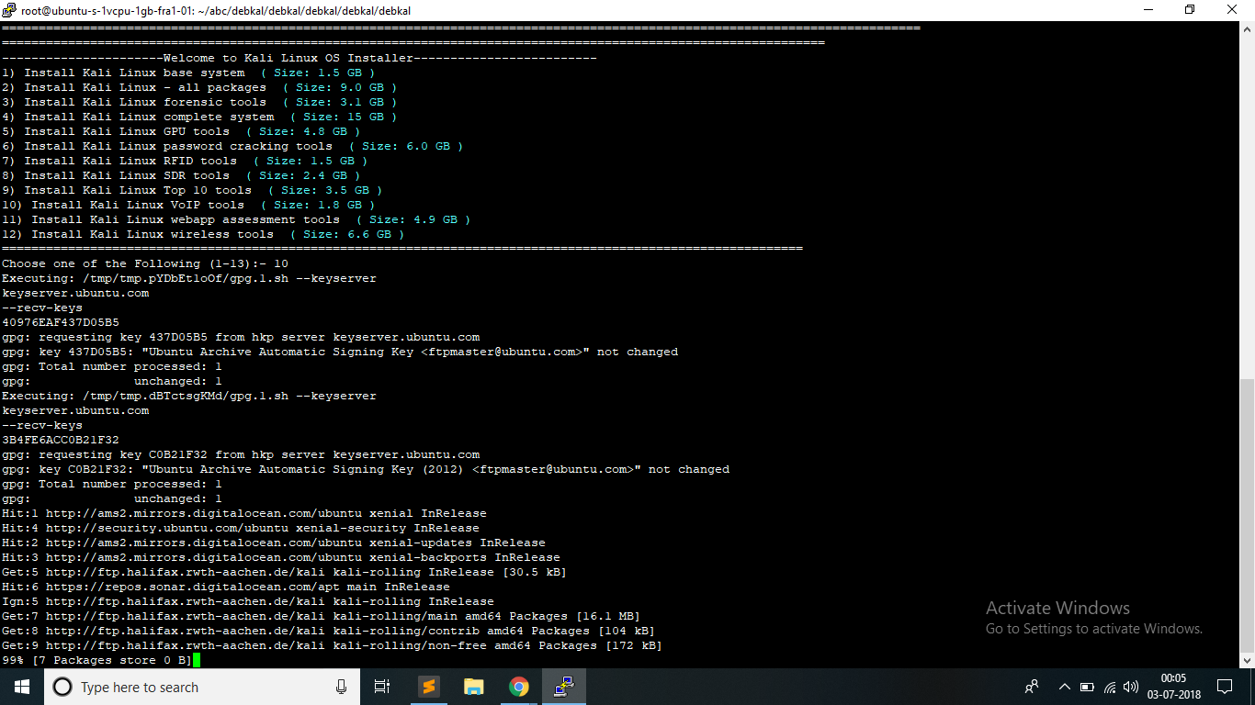Click option 4 Kali Linux complete system line
This screenshot has height=705, width=1255.
point(200,117)
